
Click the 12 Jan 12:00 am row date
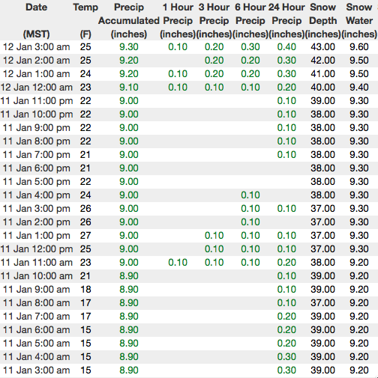pos(36,88)
